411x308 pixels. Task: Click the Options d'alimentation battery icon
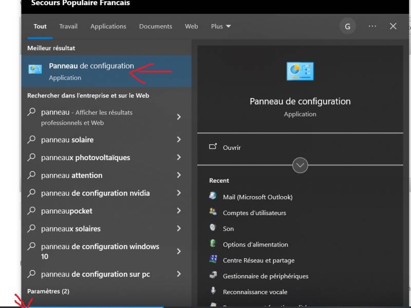coord(213,243)
